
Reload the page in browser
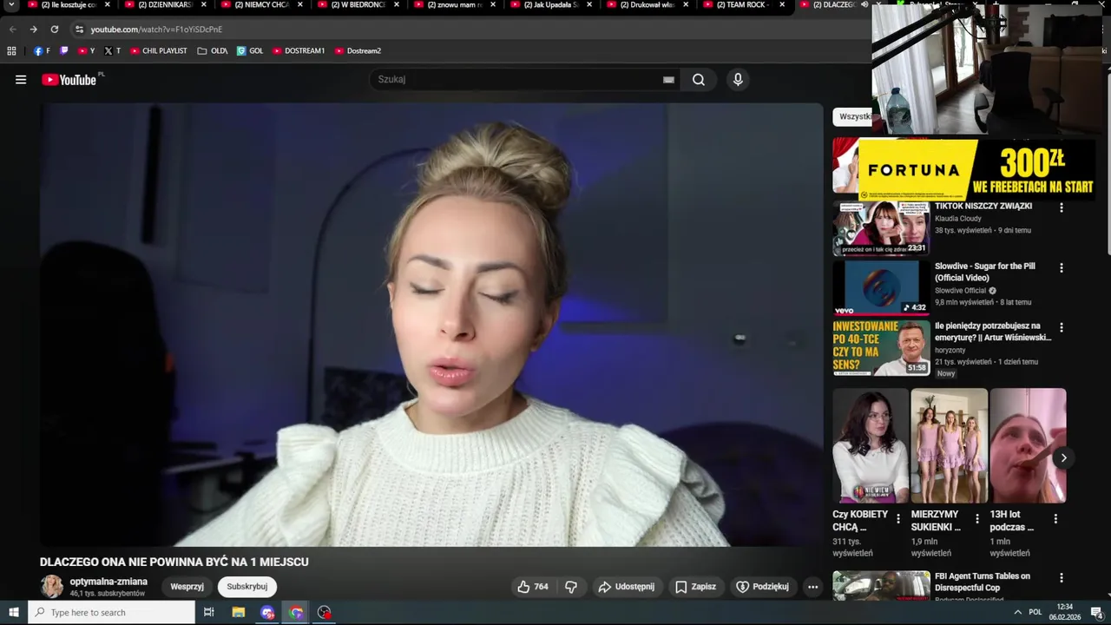(54, 29)
